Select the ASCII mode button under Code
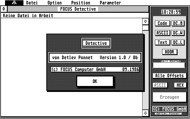The image size is (190, 119). [x=162, y=33]
